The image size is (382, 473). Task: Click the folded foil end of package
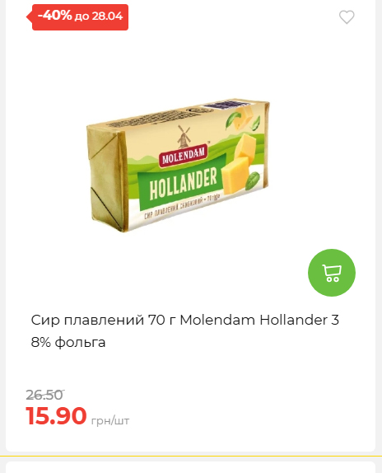(105, 179)
